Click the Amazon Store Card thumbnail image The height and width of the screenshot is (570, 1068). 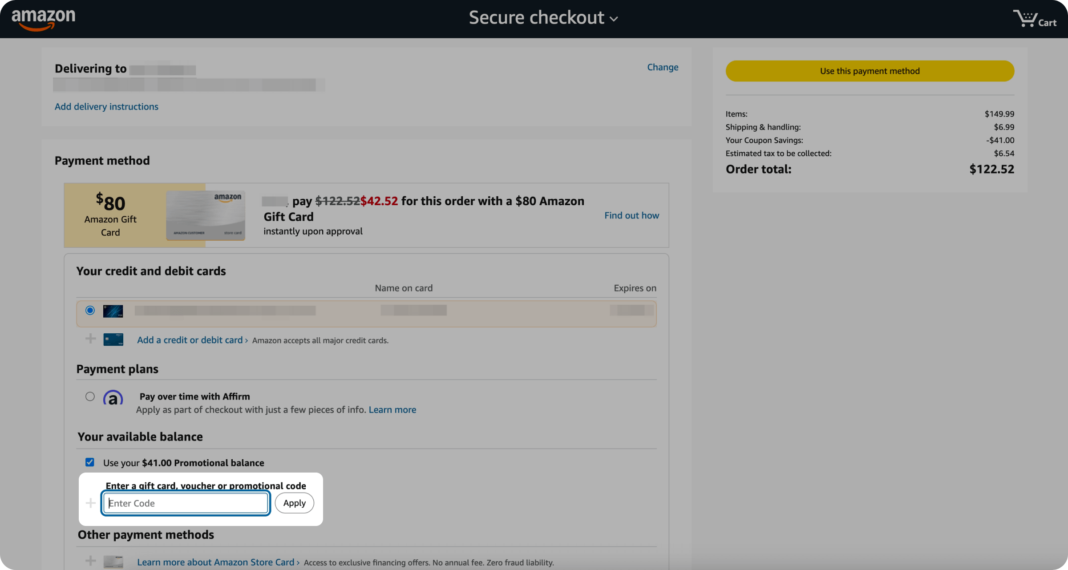click(205, 215)
